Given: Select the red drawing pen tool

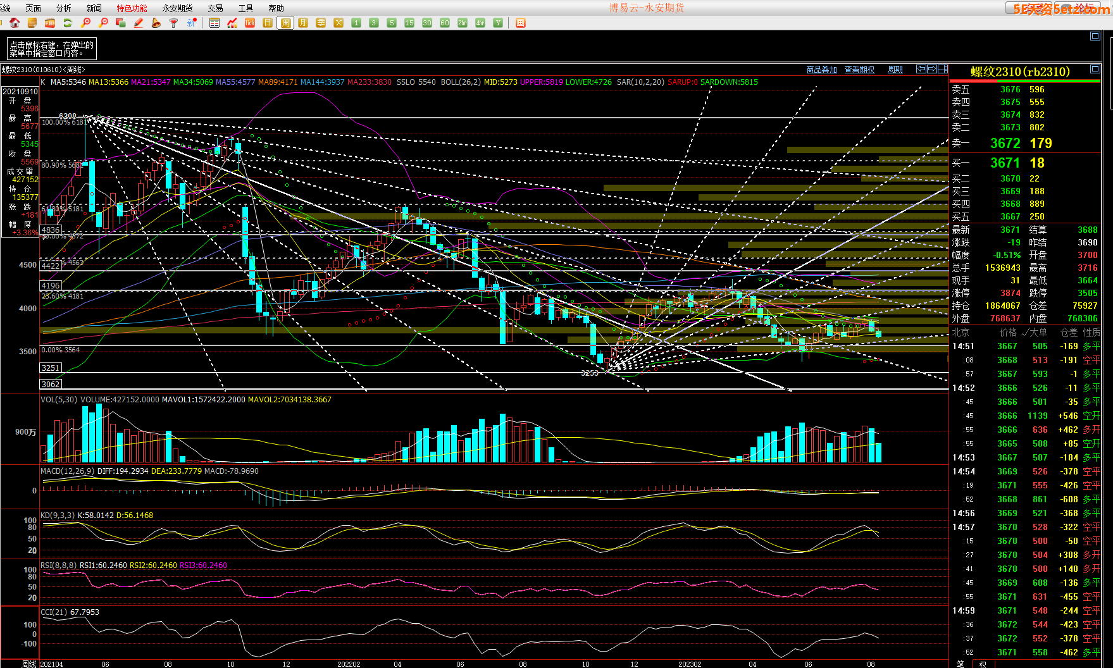Looking at the screenshot, I should [139, 23].
